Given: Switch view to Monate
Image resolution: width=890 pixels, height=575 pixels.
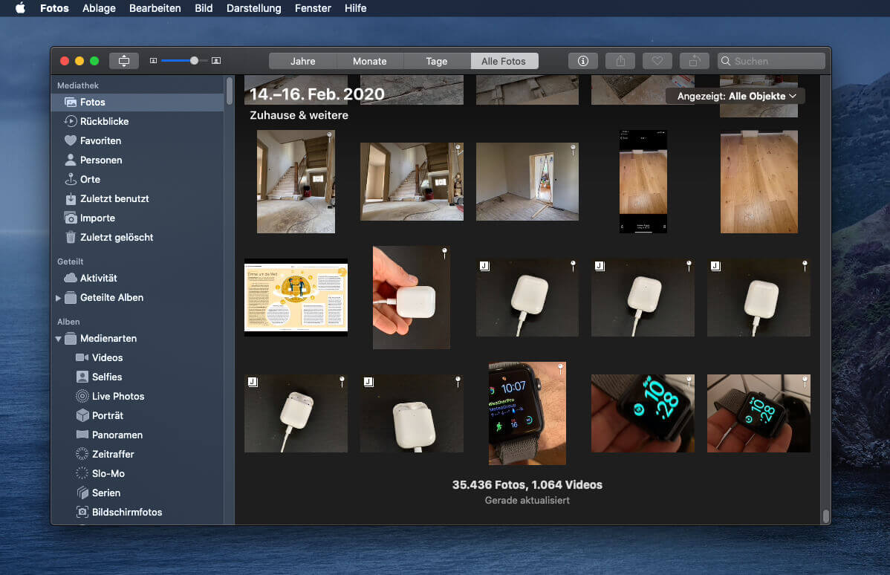Looking at the screenshot, I should (369, 61).
